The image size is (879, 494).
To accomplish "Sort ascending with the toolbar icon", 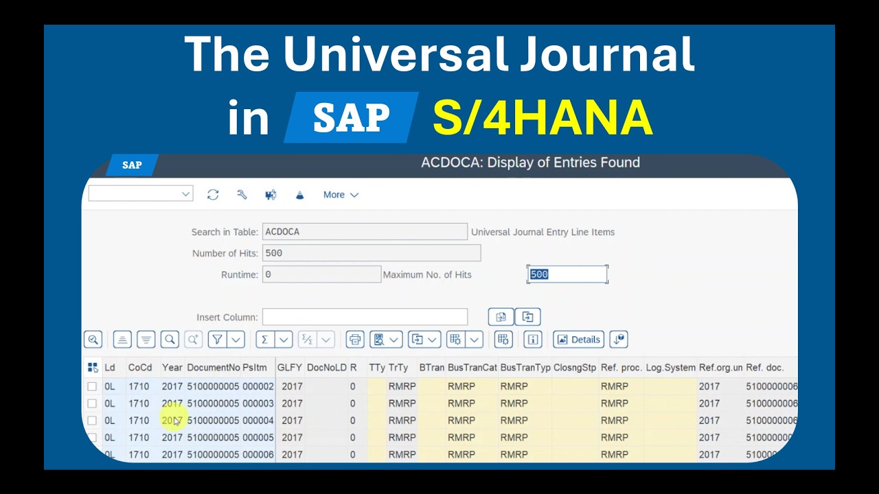I will click(122, 339).
